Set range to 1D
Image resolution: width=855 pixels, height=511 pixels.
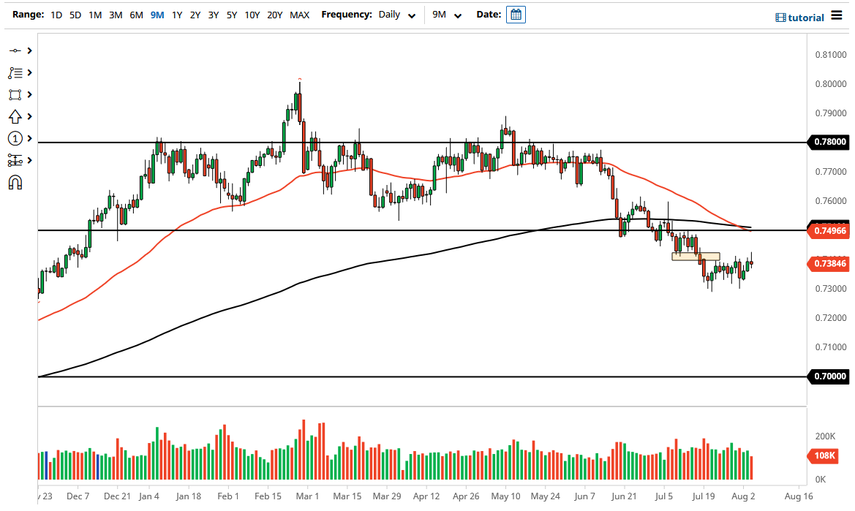(x=56, y=15)
